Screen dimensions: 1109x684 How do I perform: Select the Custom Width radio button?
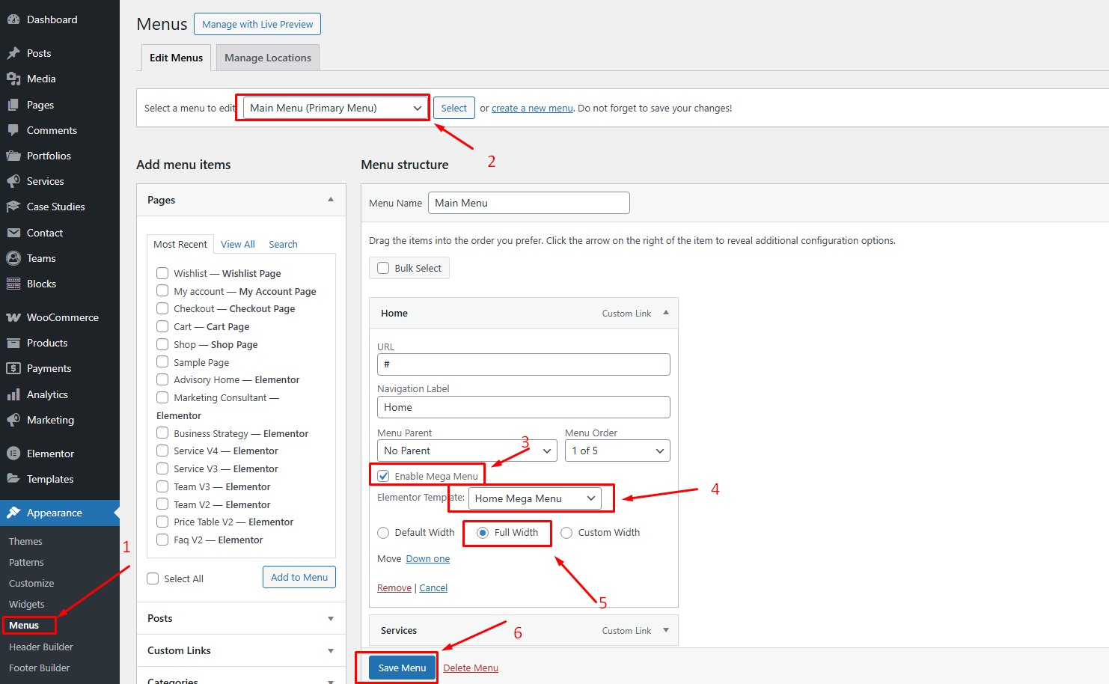point(566,533)
